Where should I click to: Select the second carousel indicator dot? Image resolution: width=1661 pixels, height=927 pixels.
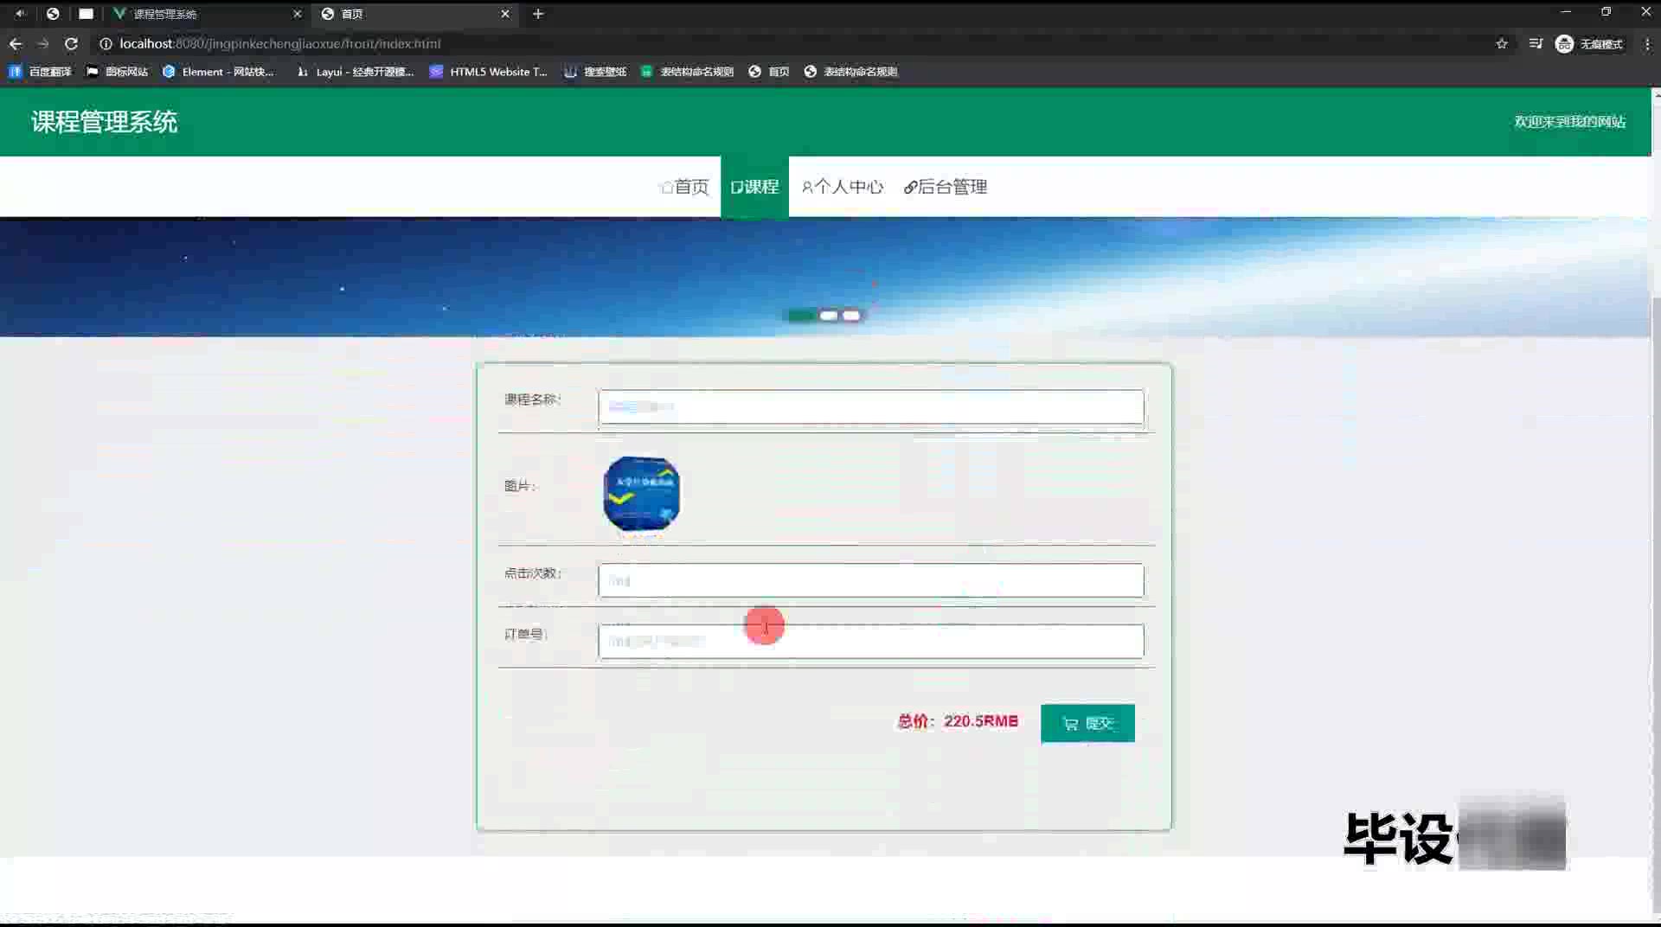(829, 316)
